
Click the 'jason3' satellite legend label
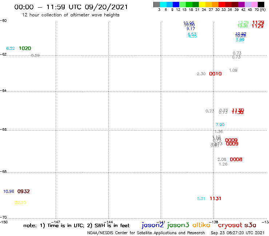[x=178, y=225]
